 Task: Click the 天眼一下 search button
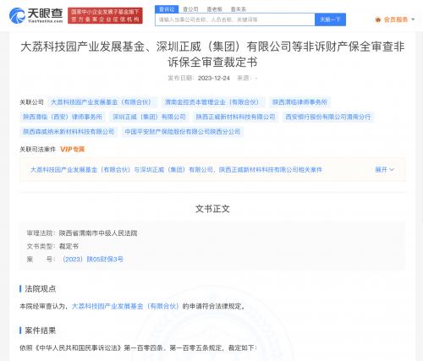(x=330, y=19)
